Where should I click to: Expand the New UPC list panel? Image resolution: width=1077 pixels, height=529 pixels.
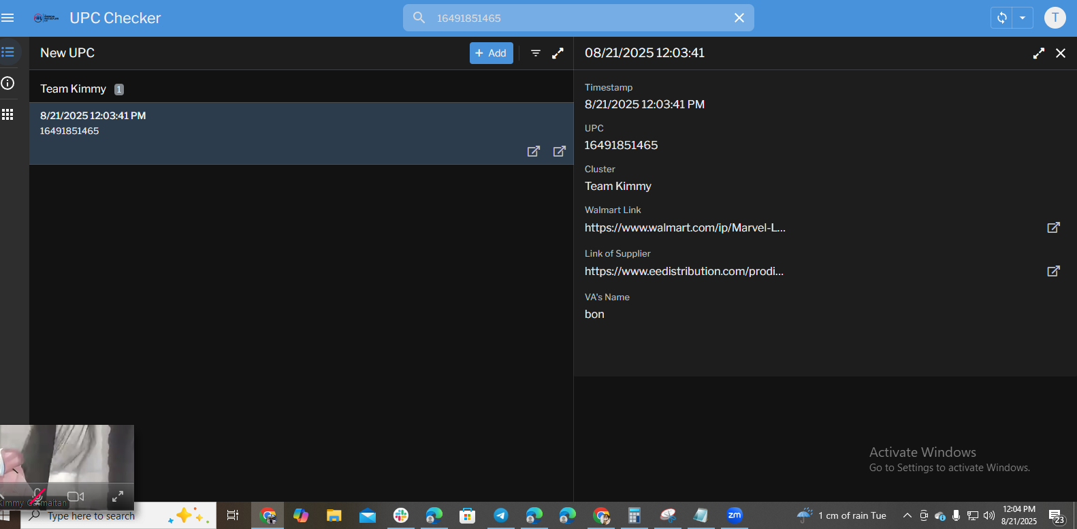pyautogui.click(x=558, y=53)
